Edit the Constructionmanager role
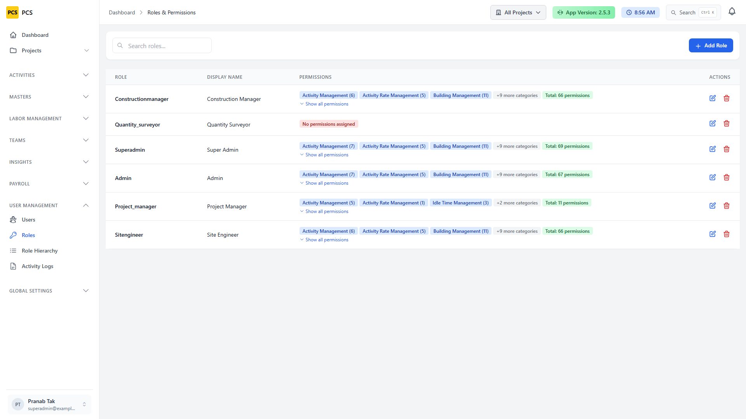The width and height of the screenshot is (746, 419). [713, 98]
